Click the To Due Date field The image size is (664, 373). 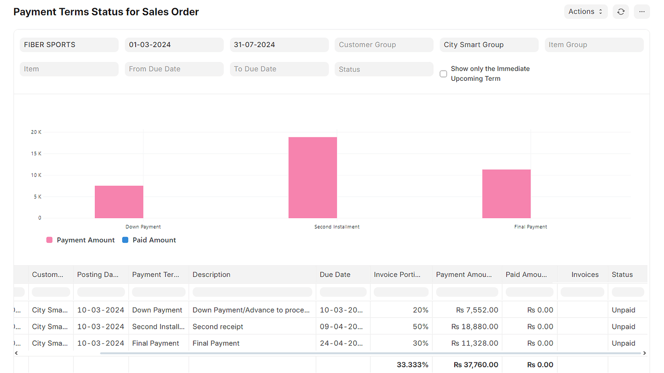click(279, 69)
